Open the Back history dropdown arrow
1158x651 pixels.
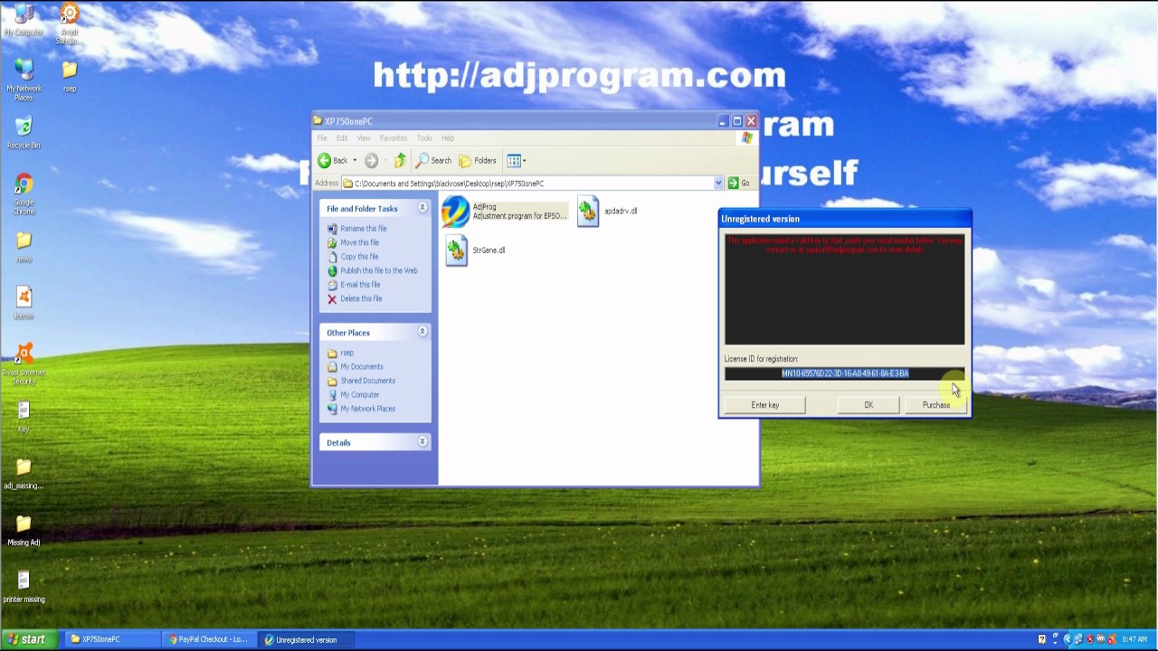pos(355,160)
